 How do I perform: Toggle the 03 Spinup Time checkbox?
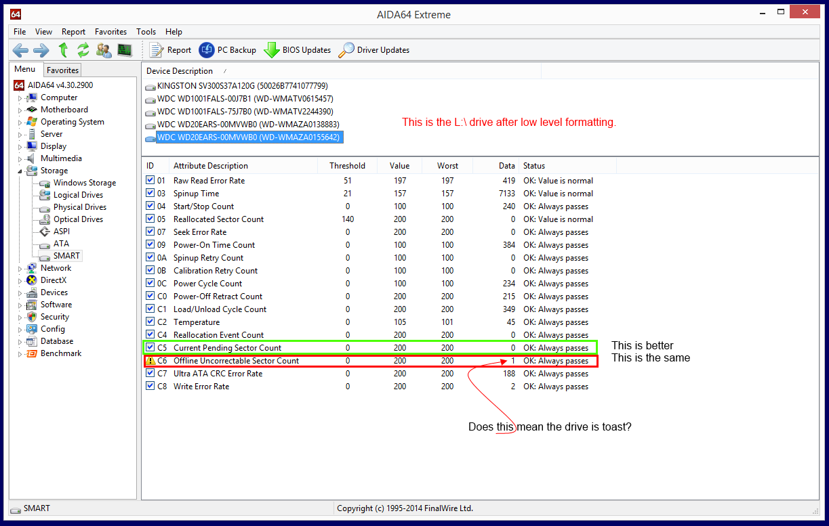tap(150, 194)
